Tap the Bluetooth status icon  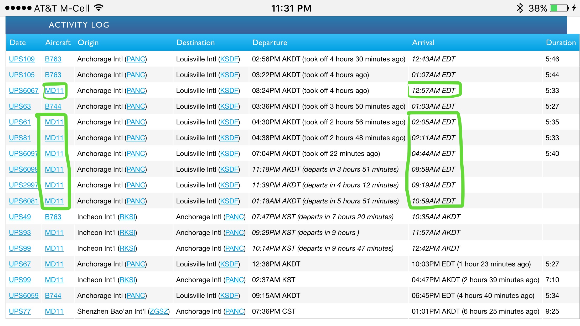click(x=520, y=8)
